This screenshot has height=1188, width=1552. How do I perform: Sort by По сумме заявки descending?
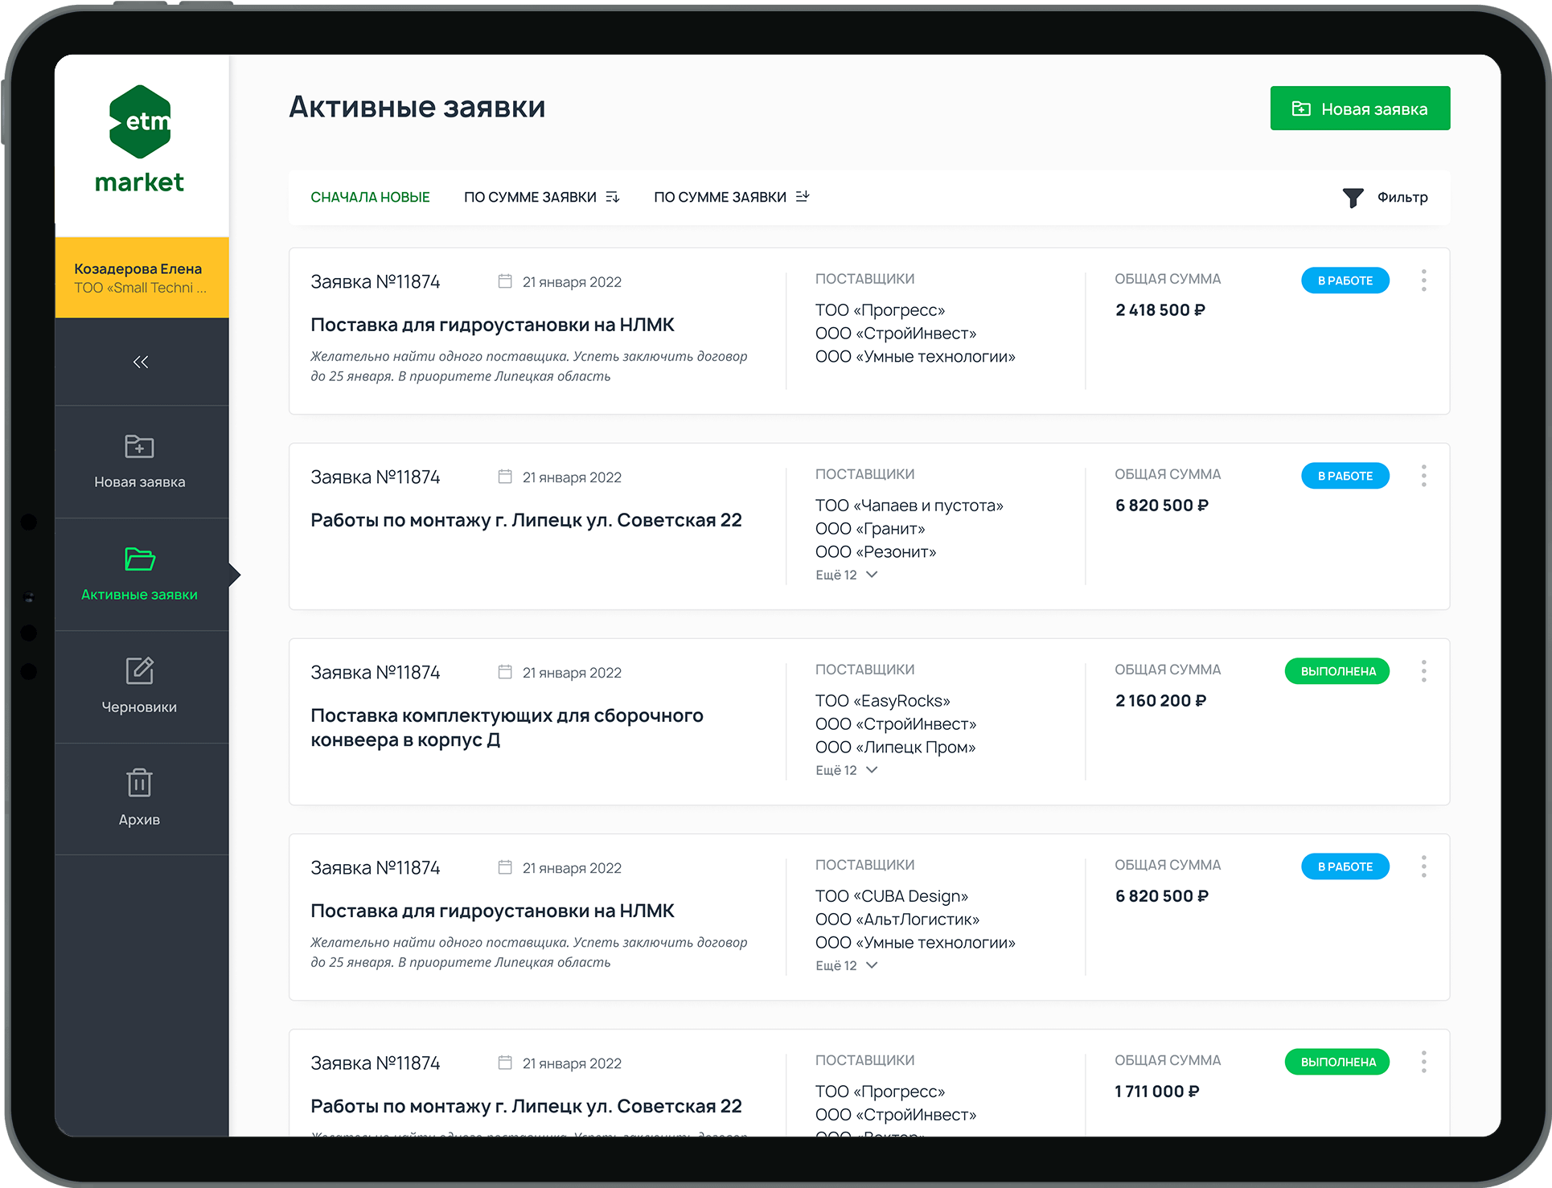[541, 198]
